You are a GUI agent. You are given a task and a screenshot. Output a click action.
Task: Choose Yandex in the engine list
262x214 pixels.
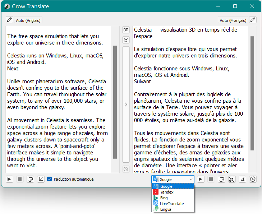[x=173, y=192]
